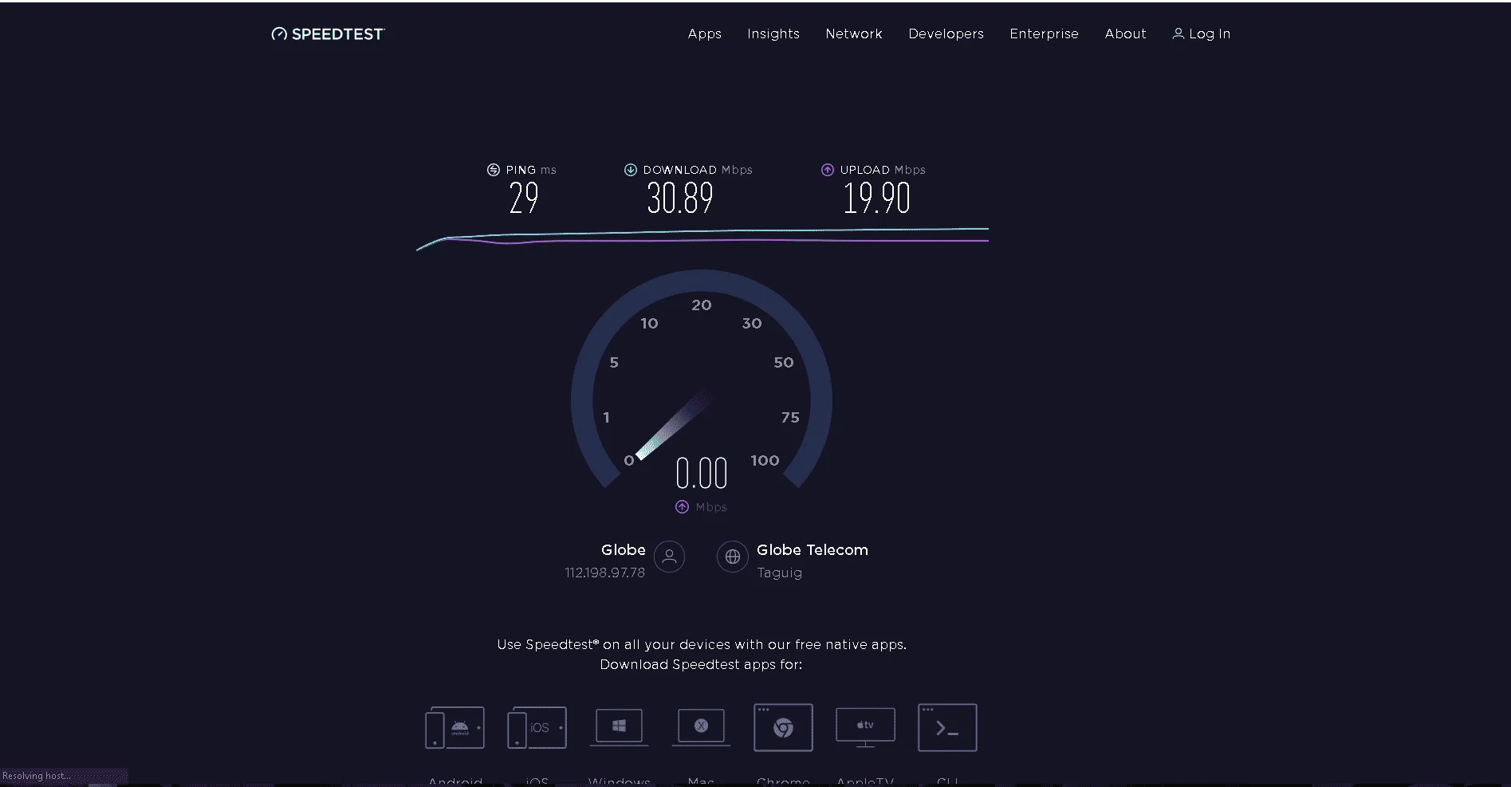Screen dimensions: 1511x787
Task: Click the IP address 112.198.97.78
Action: pos(605,573)
